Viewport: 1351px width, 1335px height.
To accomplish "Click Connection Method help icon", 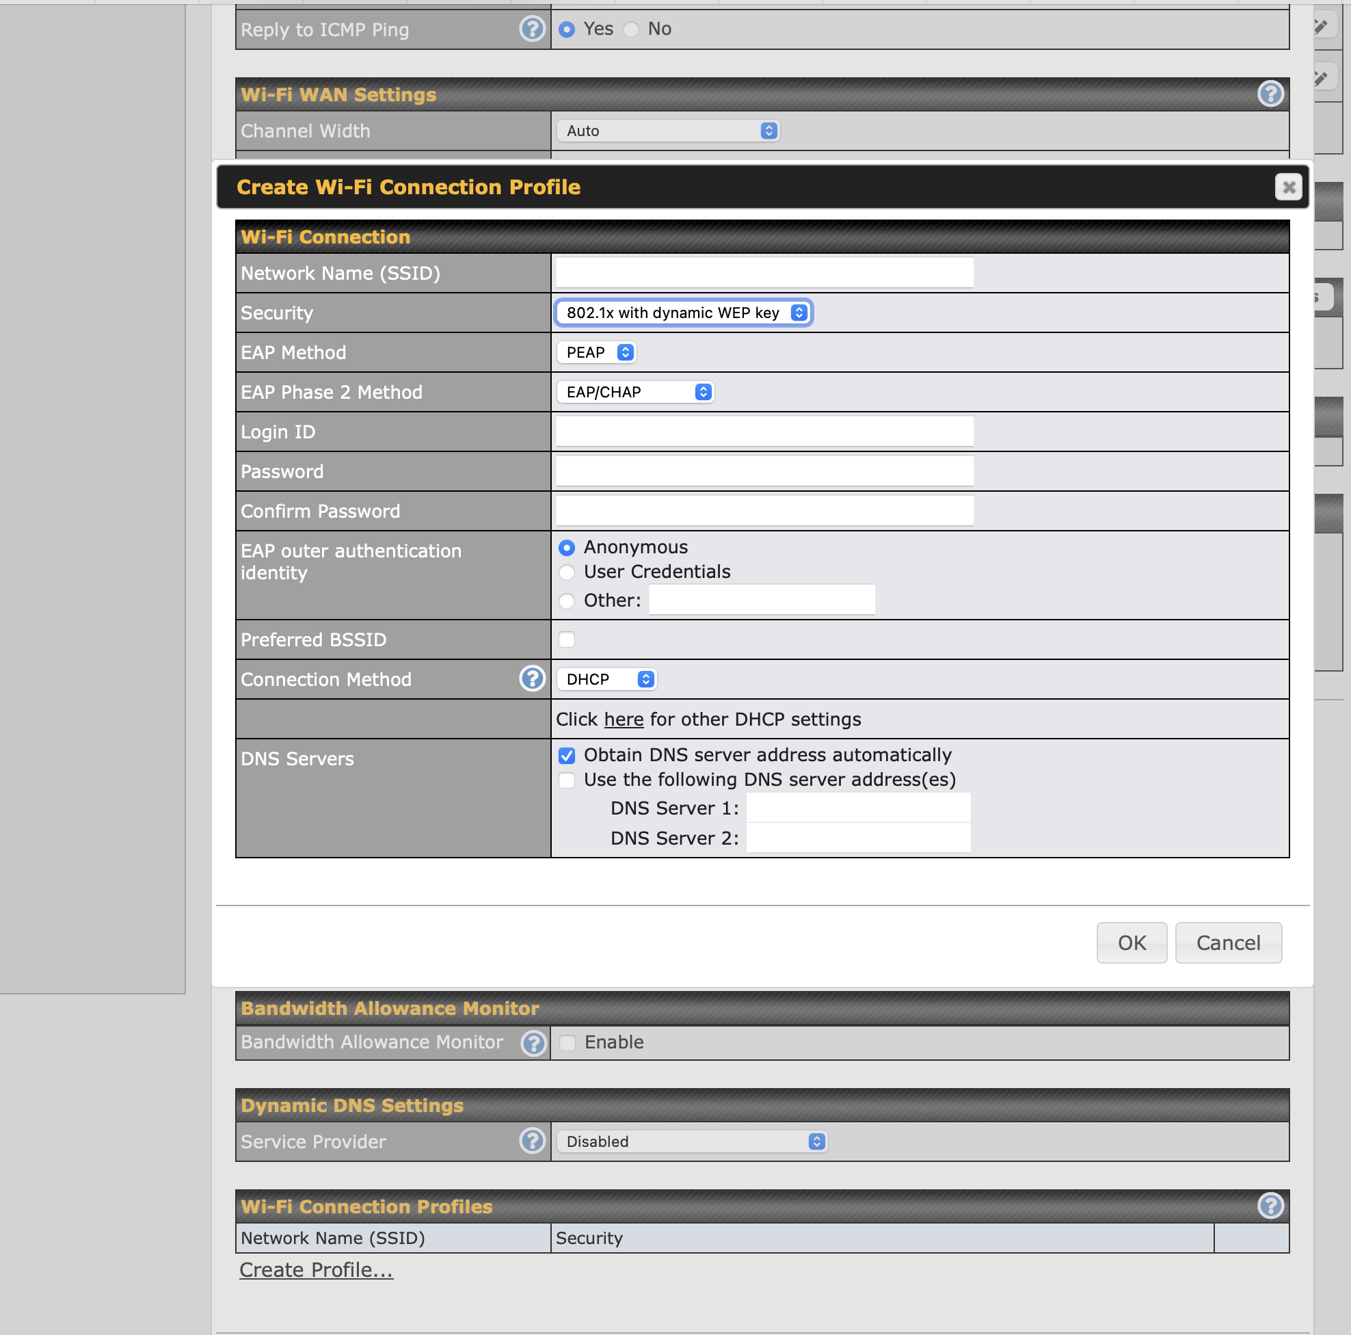I will 532,679.
